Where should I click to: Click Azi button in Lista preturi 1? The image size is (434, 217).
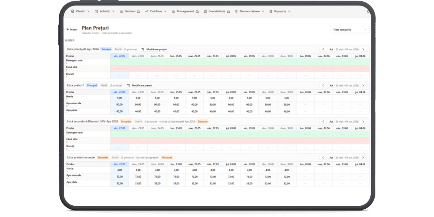[331, 85]
